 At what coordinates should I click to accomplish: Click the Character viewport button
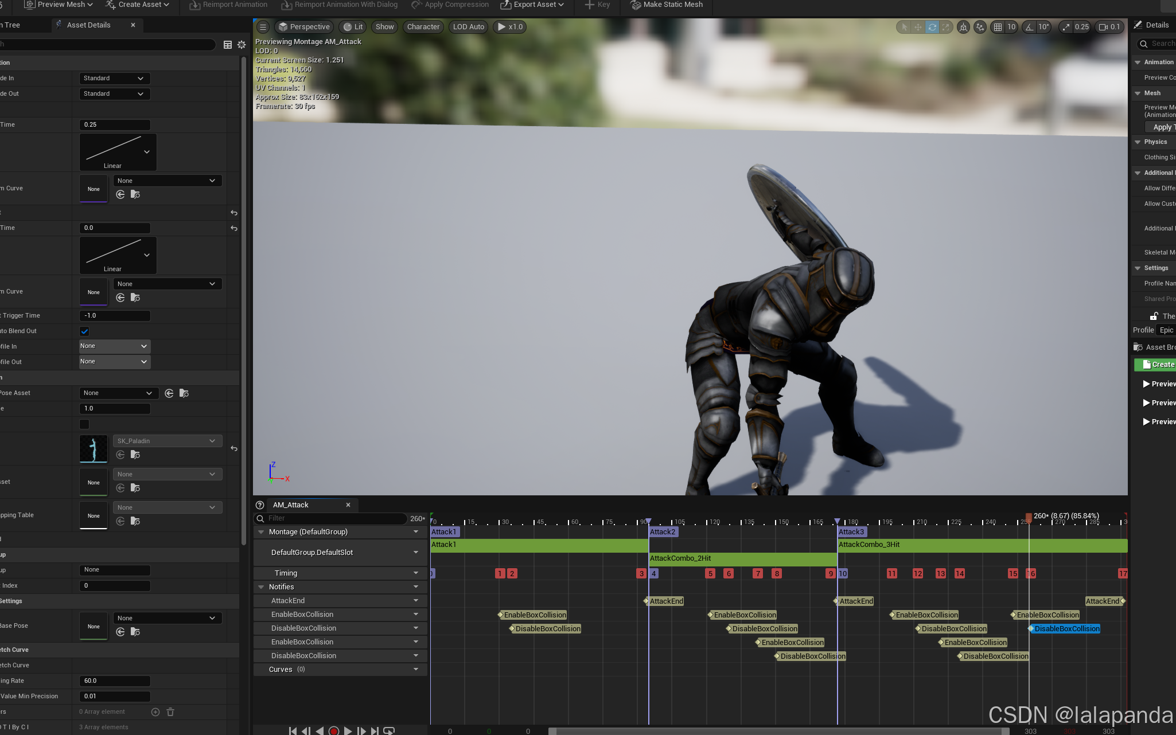pos(423,27)
